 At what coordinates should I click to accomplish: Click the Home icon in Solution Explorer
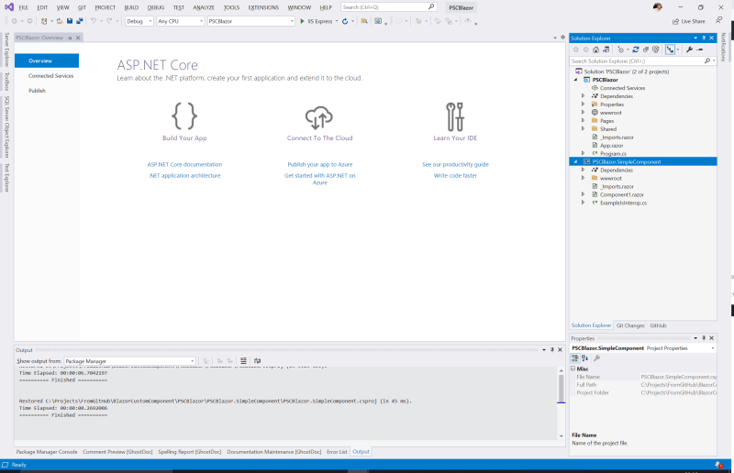click(595, 49)
